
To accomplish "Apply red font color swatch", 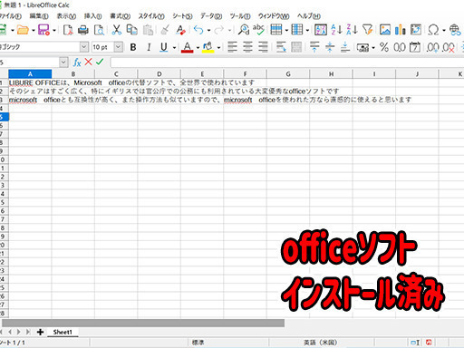I will 187,47.
